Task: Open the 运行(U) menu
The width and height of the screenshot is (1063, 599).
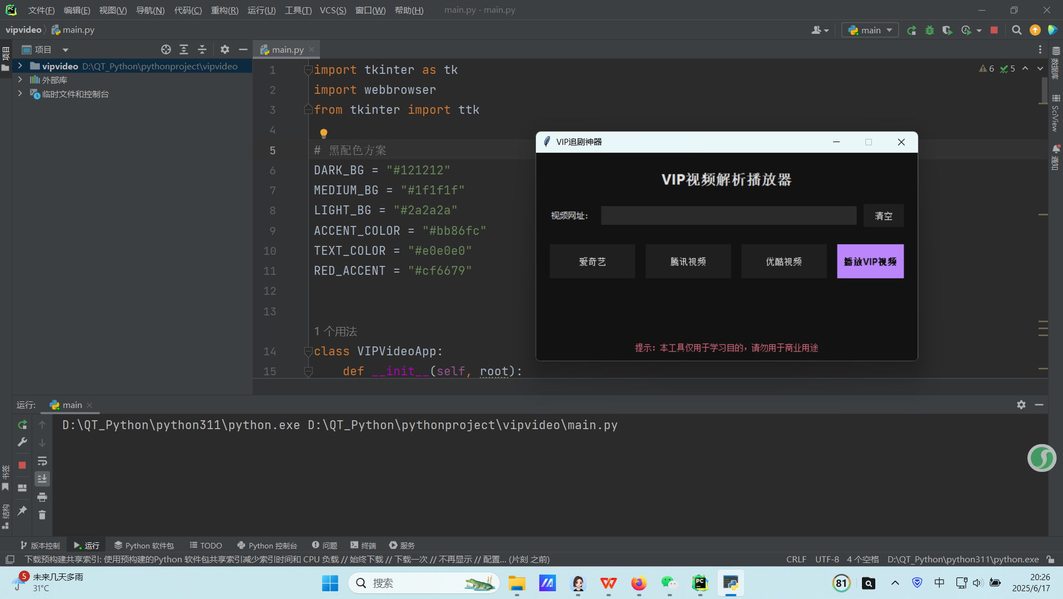Action: pyautogui.click(x=261, y=10)
